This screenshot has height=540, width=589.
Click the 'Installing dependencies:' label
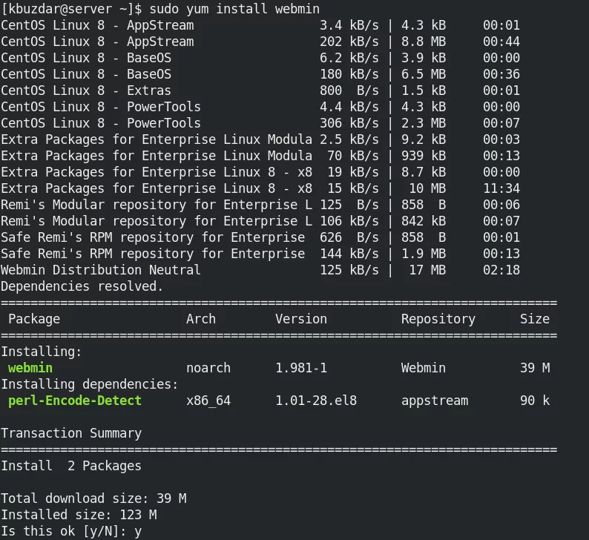click(x=90, y=384)
